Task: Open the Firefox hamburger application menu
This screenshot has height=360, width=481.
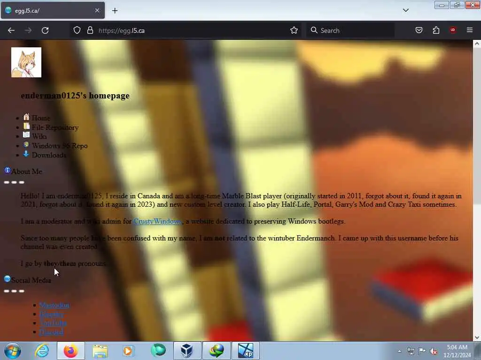Action: (470, 30)
